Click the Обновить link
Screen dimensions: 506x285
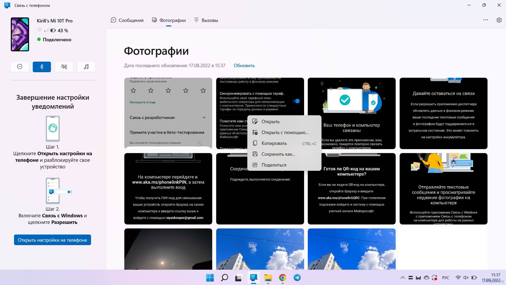[x=244, y=66]
